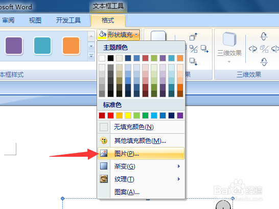Open 其他填充颜色(M)... more colors dialog
This screenshot has width=279, height=209.
[141, 141]
